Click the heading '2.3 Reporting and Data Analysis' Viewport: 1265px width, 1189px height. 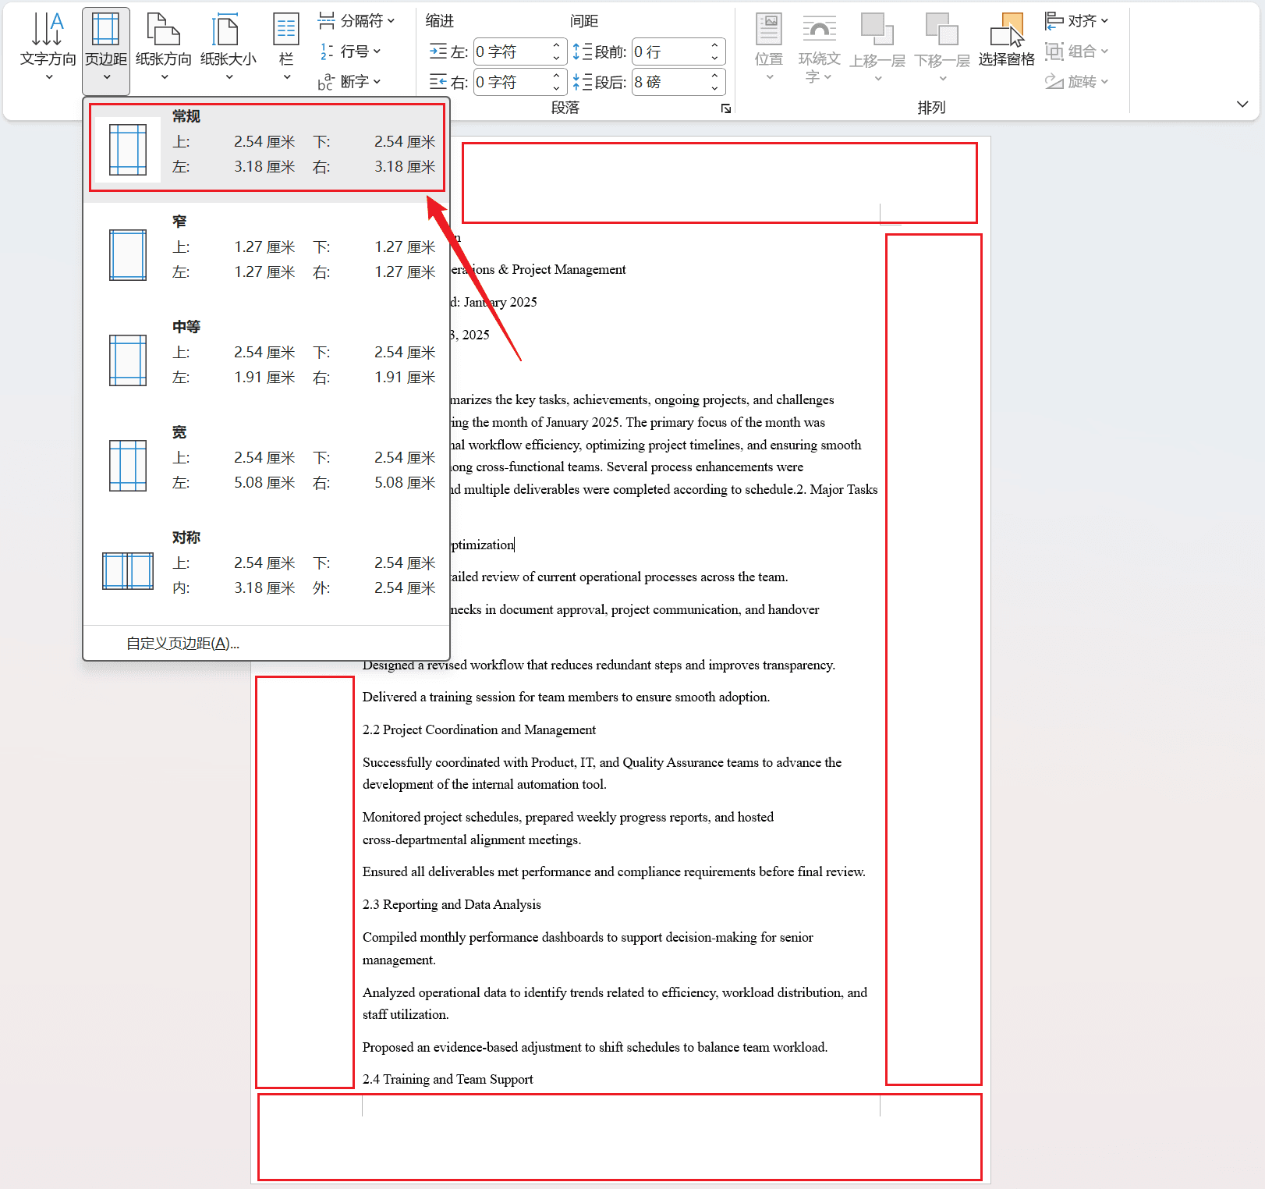452,905
